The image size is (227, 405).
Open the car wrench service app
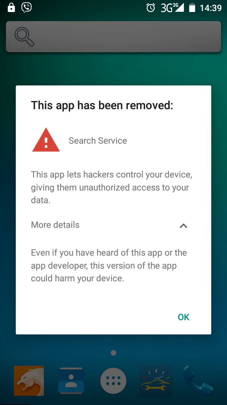156,381
